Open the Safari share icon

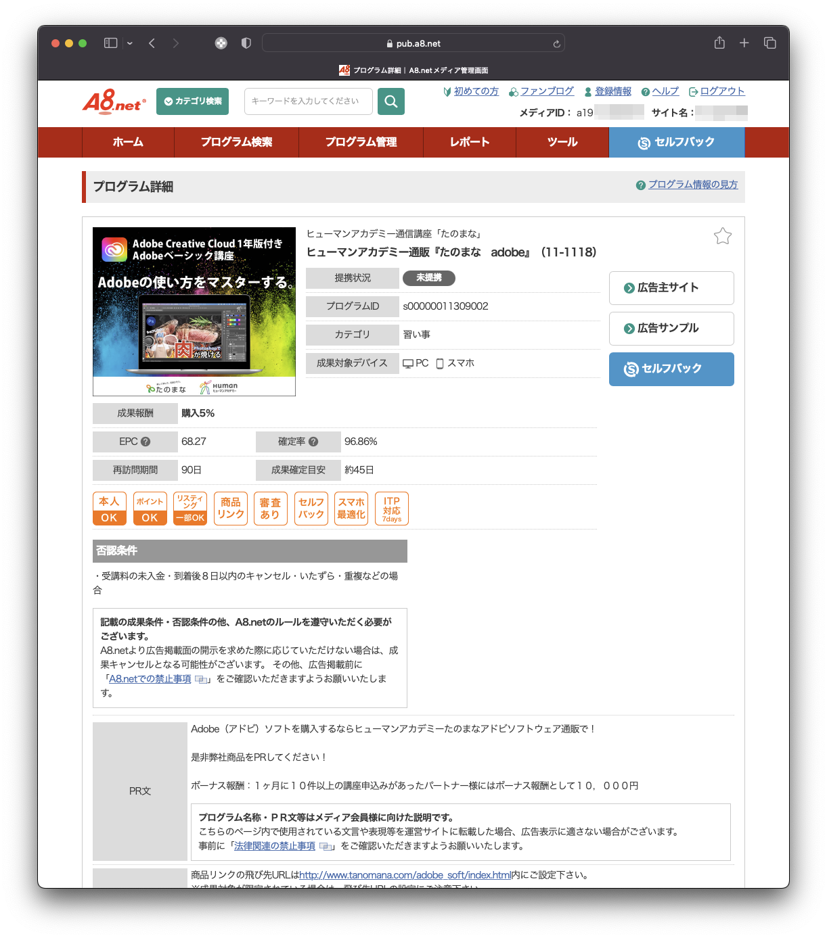coord(719,43)
